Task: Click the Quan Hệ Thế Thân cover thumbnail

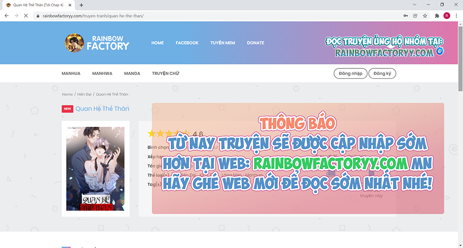Action: [x=95, y=169]
